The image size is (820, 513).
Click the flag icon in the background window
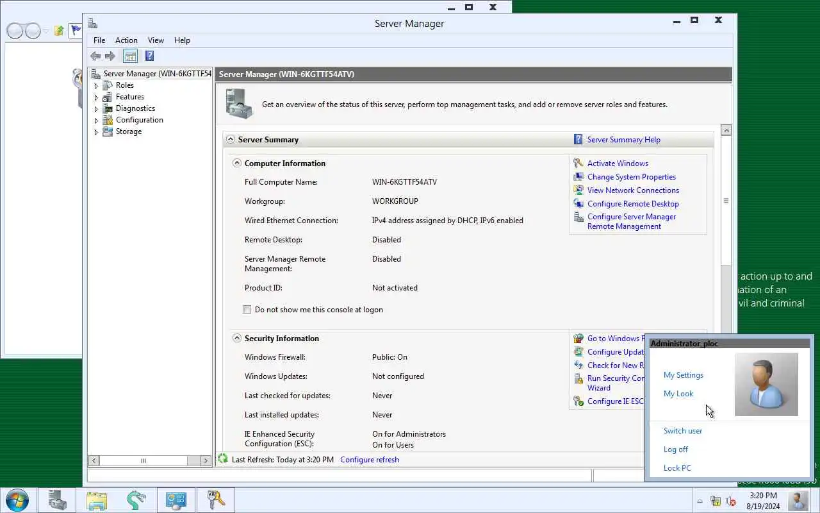pos(76,30)
